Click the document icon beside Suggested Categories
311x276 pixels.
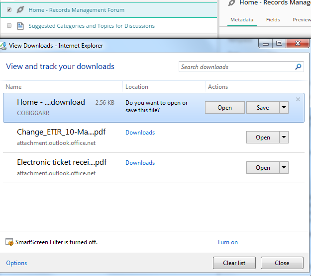(20, 26)
